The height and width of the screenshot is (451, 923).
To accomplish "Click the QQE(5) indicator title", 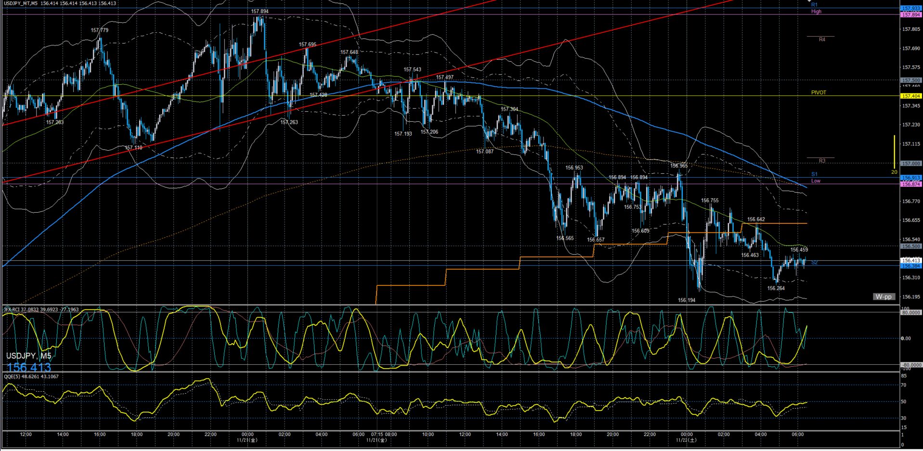I will (31, 376).
